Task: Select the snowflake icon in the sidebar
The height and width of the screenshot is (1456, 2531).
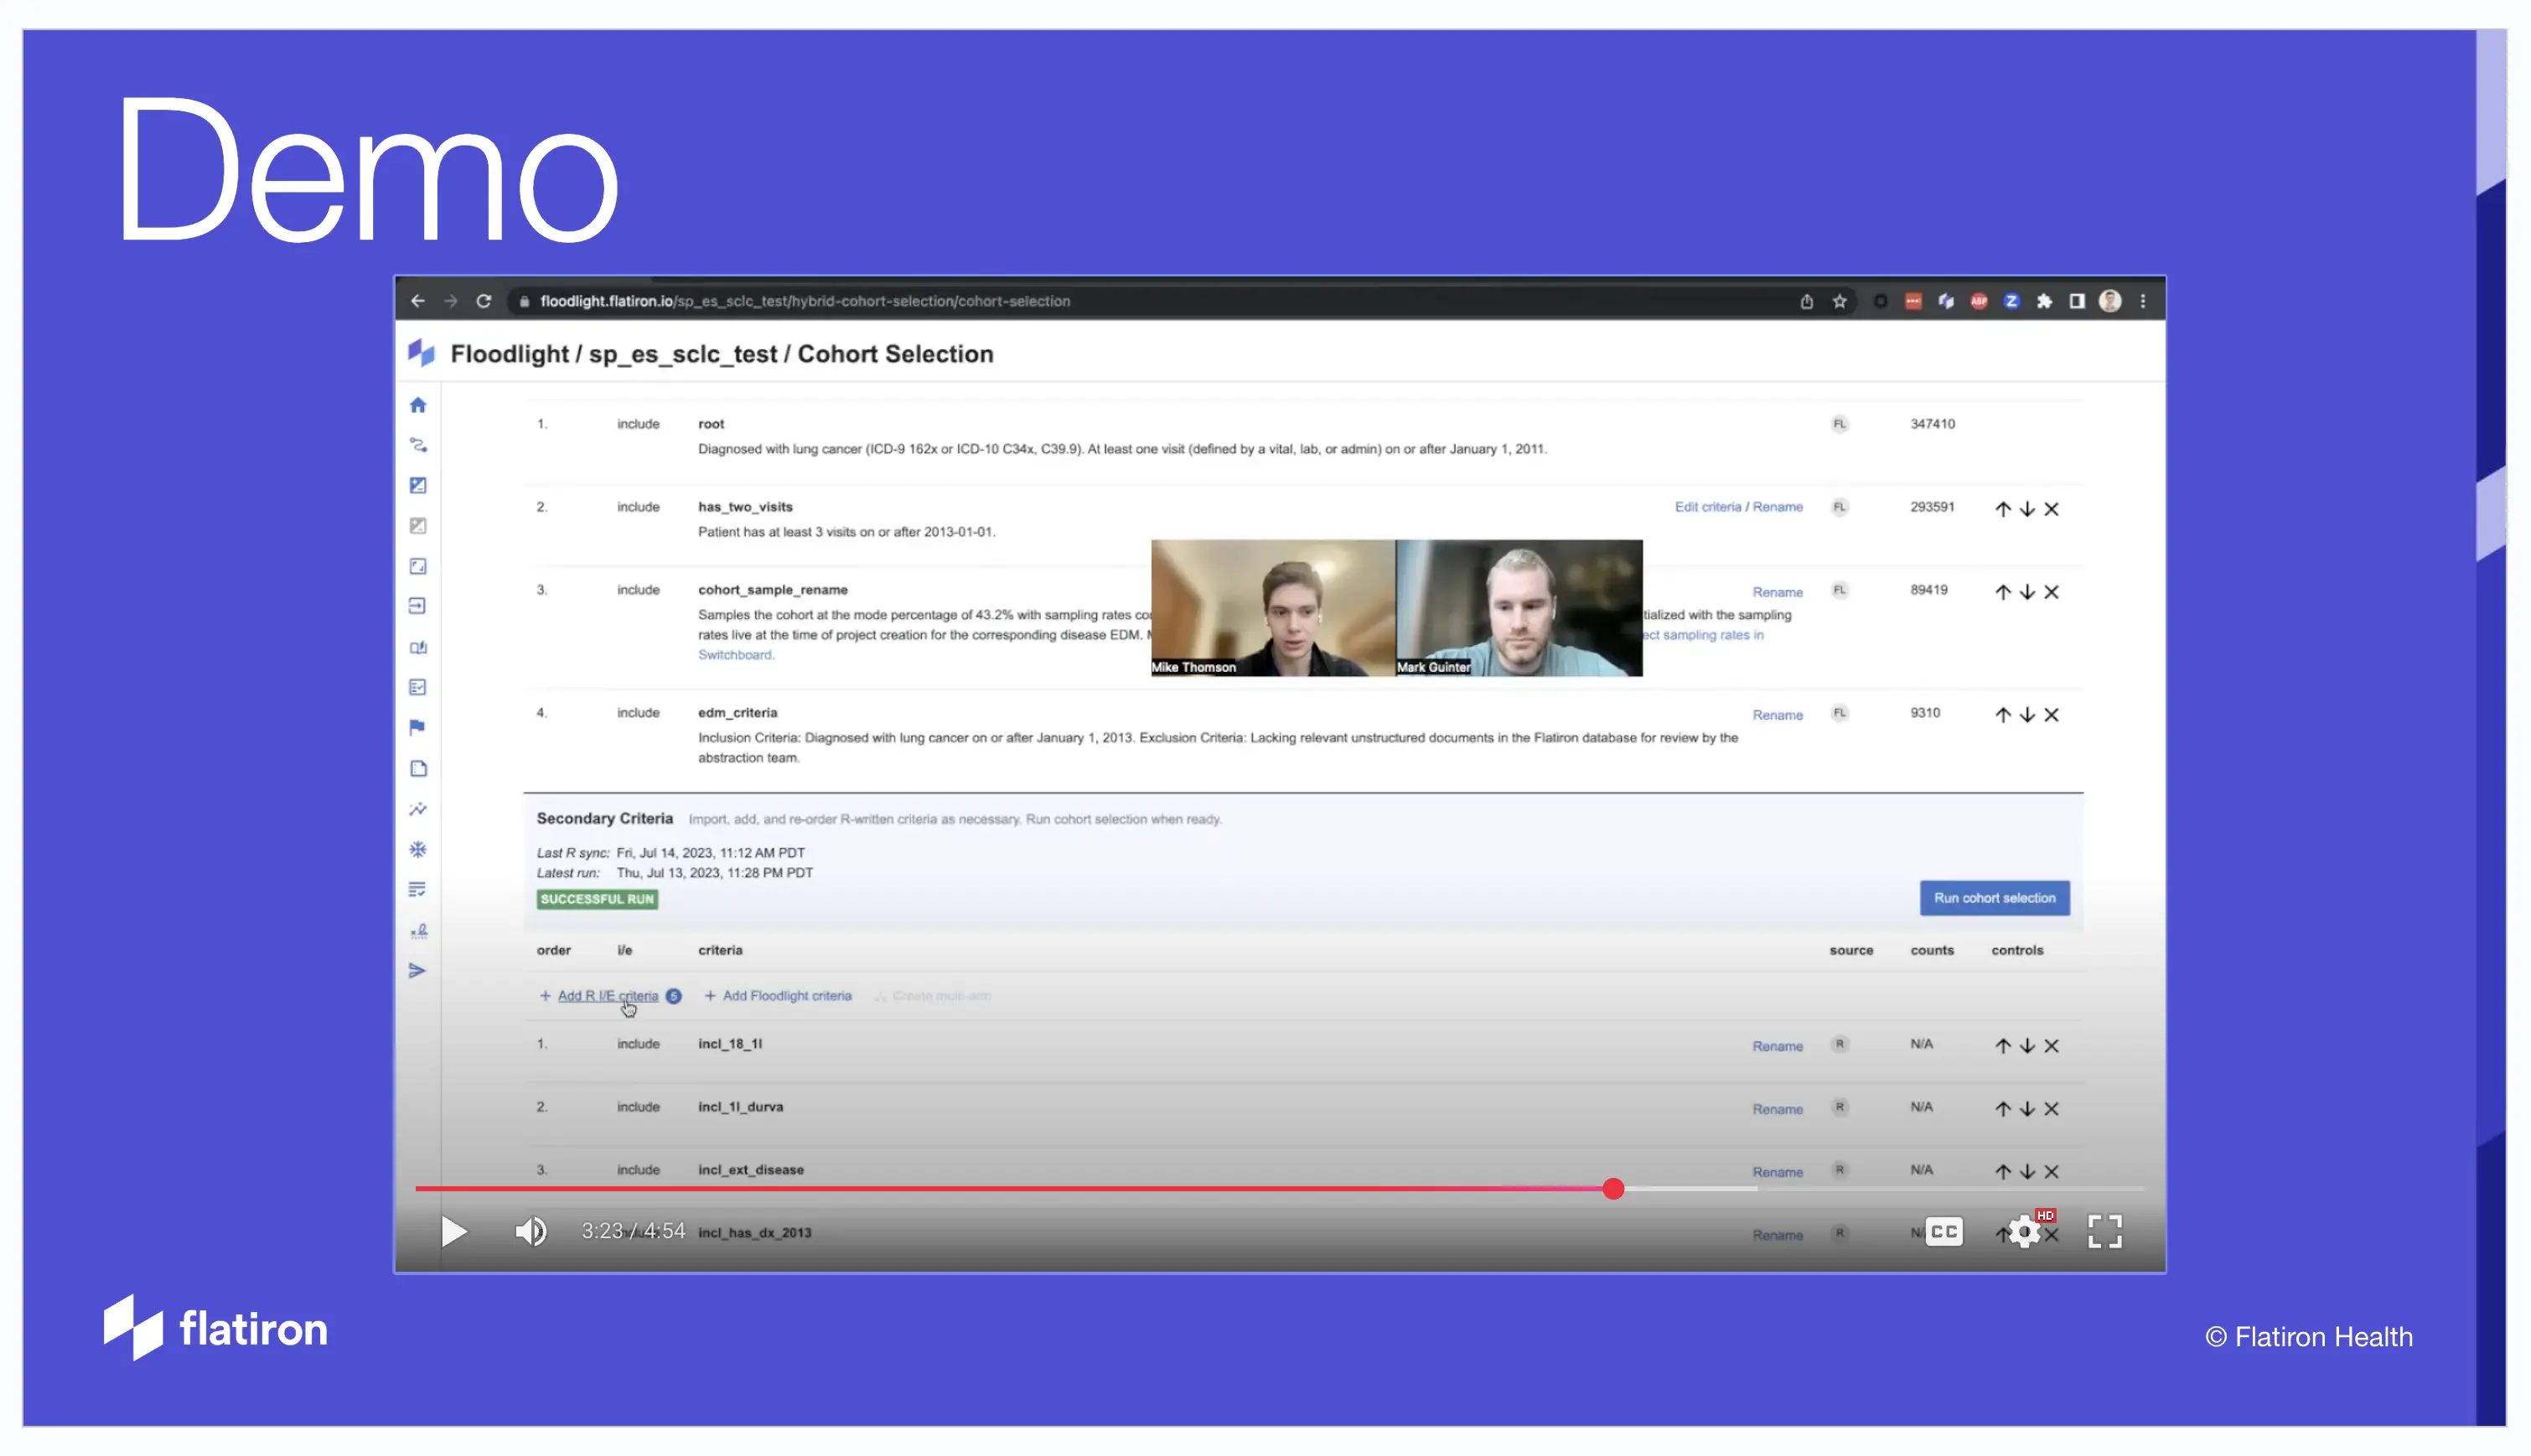Action: pos(418,849)
